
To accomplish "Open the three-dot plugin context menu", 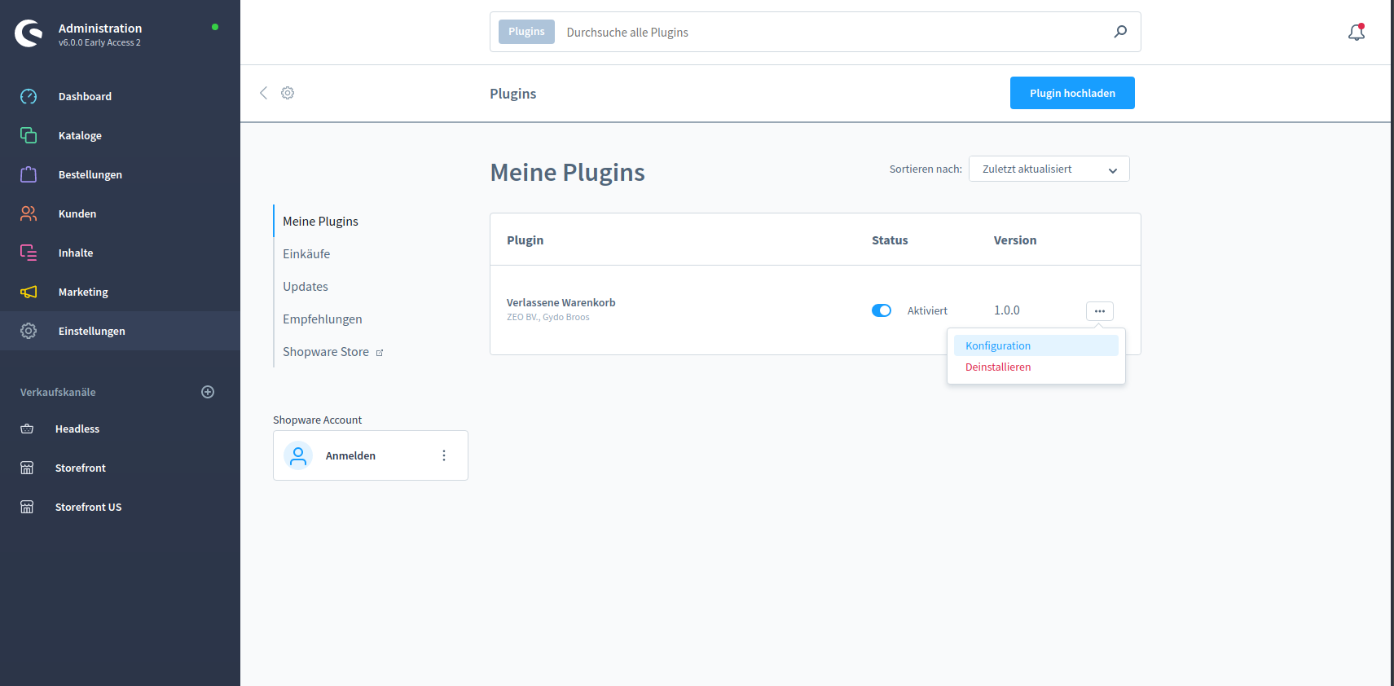I will 1099,311.
